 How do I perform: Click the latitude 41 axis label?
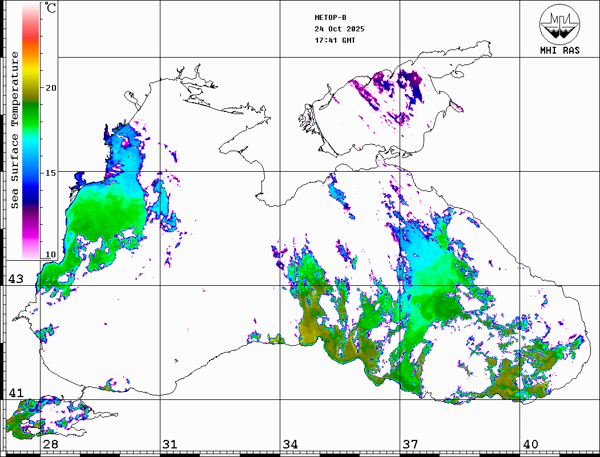[15, 393]
